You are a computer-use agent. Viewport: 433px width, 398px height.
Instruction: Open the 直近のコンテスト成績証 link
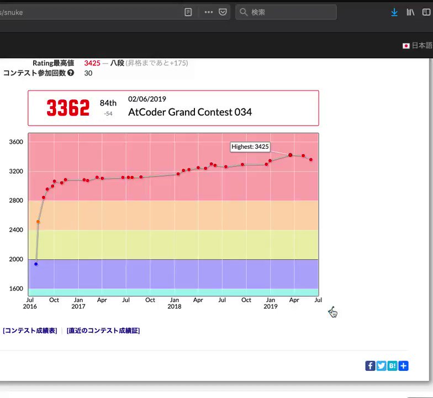tap(103, 331)
